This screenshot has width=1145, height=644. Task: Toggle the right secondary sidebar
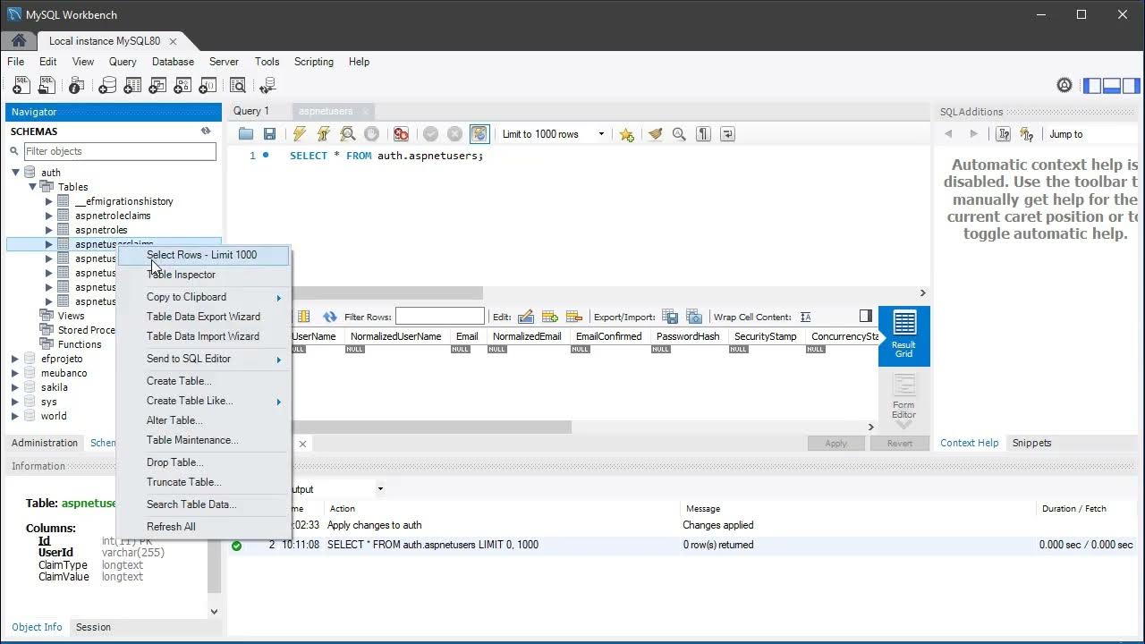1132,86
